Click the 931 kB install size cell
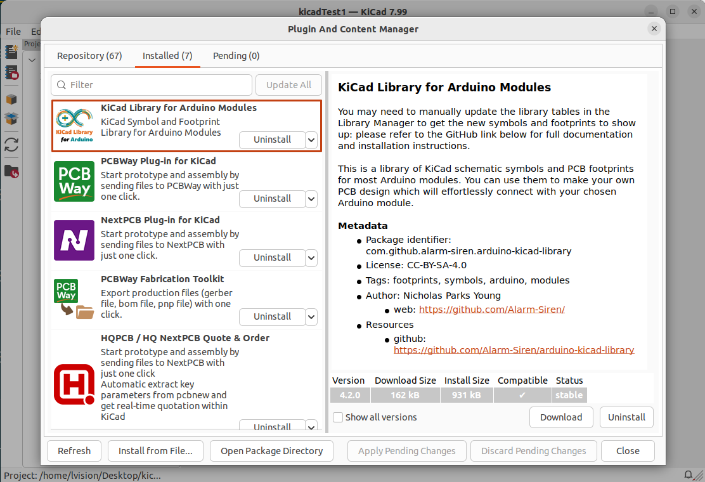This screenshot has height=482, width=705. tap(467, 395)
